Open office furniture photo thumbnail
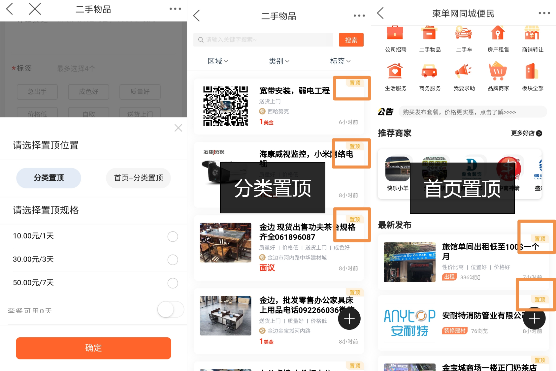556x371 pixels. tap(225, 316)
